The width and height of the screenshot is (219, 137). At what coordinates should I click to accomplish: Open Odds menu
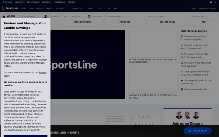pos(31,9)
